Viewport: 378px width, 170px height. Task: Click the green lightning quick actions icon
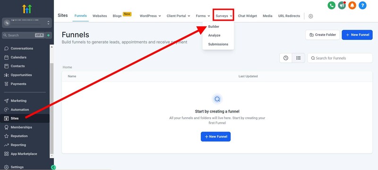click(x=49, y=35)
